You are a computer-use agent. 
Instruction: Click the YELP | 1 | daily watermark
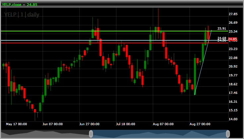pos(21,14)
